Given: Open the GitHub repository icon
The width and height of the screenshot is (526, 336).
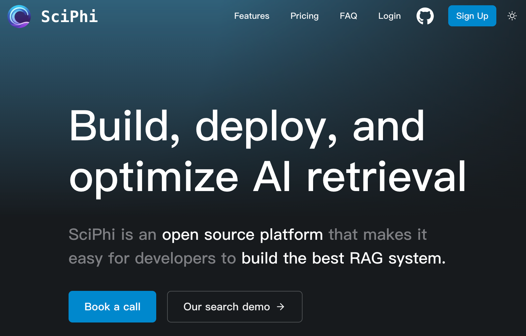Looking at the screenshot, I should tap(425, 16).
